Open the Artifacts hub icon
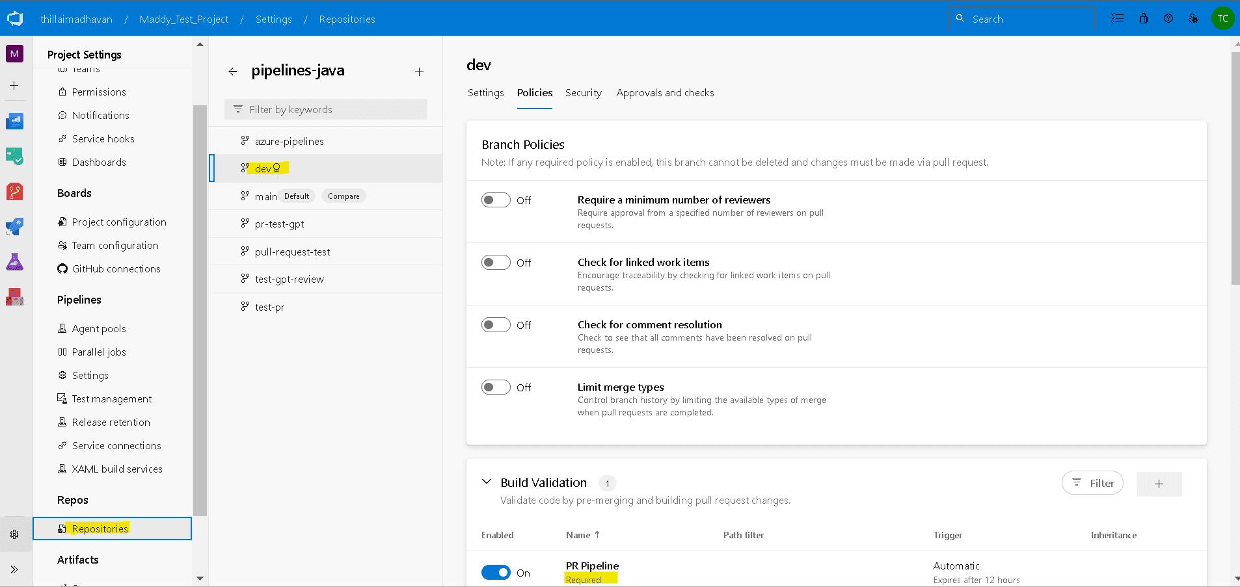Viewport: 1240px width, 587px height. 14,297
